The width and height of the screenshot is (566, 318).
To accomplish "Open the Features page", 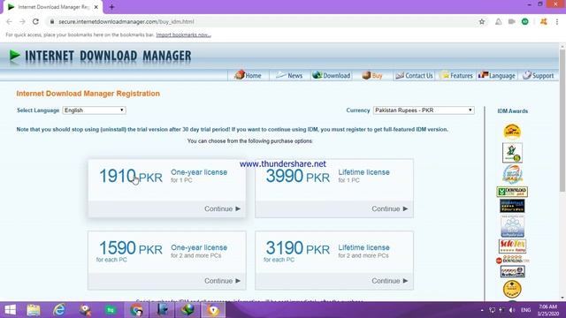I will pos(456,75).
